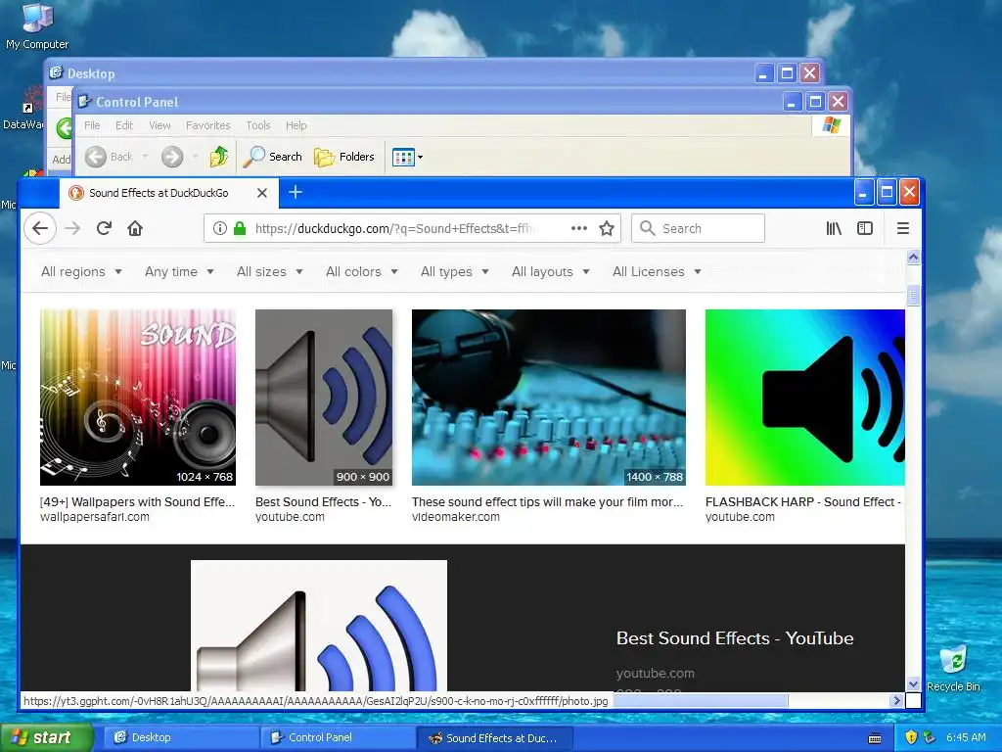The width and height of the screenshot is (1002, 752).
Task: Click the large speaker preview image
Action: tap(319, 626)
